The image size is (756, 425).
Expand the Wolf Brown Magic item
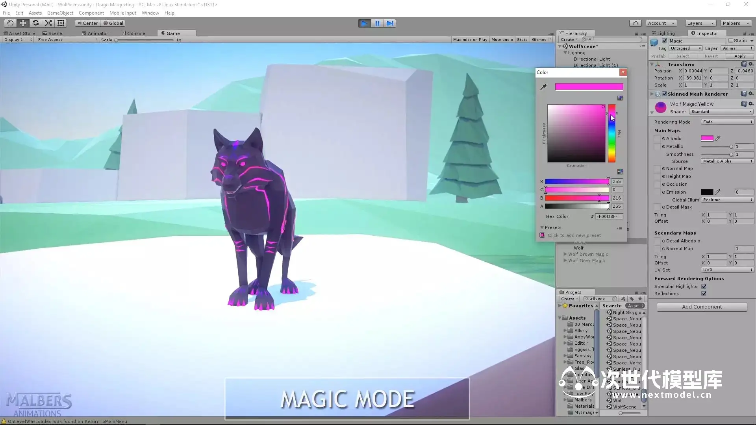[565, 254]
